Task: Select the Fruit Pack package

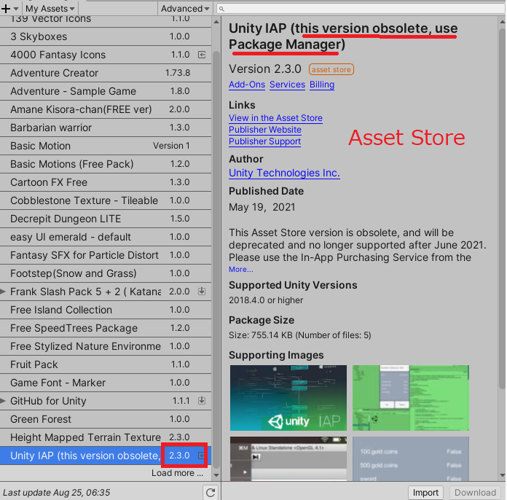Action: [106, 364]
